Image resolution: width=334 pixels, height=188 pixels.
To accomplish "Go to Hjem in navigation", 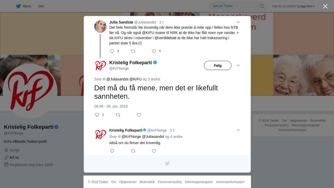I will click(27, 6).
